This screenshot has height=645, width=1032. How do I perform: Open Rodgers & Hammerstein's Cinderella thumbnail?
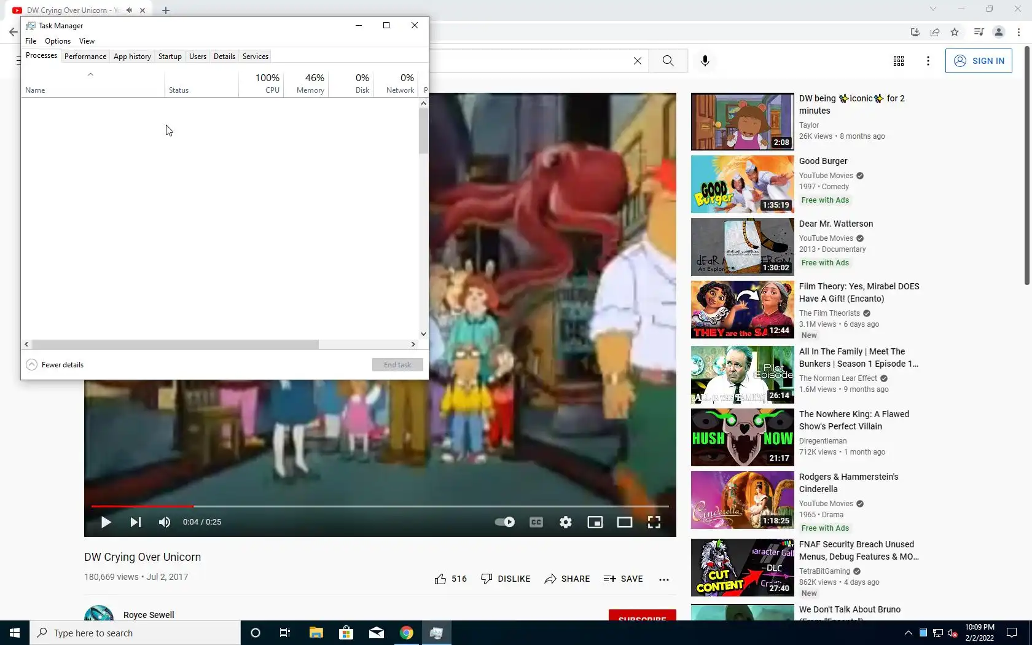pyautogui.click(x=742, y=500)
